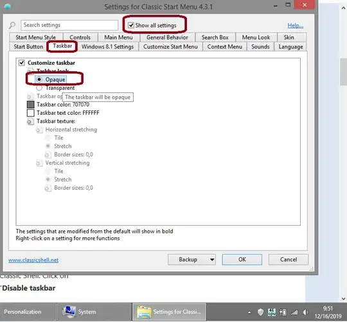Screen dimensions: 347x322
Task: Click the System icon in the taskbar
Action: pyautogui.click(x=69, y=312)
